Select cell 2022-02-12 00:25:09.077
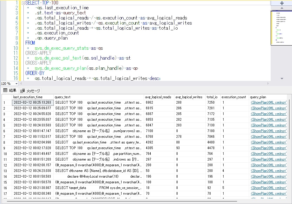This screenshot has width=292, height=204. pos(33,108)
